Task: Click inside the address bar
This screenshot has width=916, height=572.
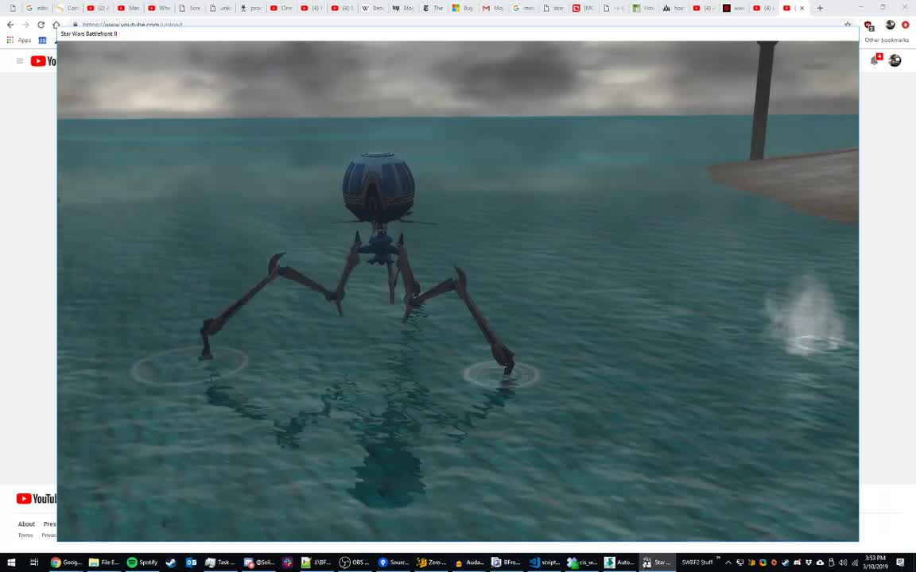Action: tap(239, 25)
